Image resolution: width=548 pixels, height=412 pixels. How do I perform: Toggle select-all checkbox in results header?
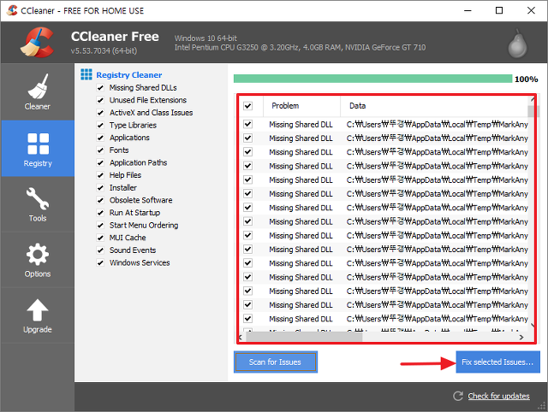[x=247, y=106]
